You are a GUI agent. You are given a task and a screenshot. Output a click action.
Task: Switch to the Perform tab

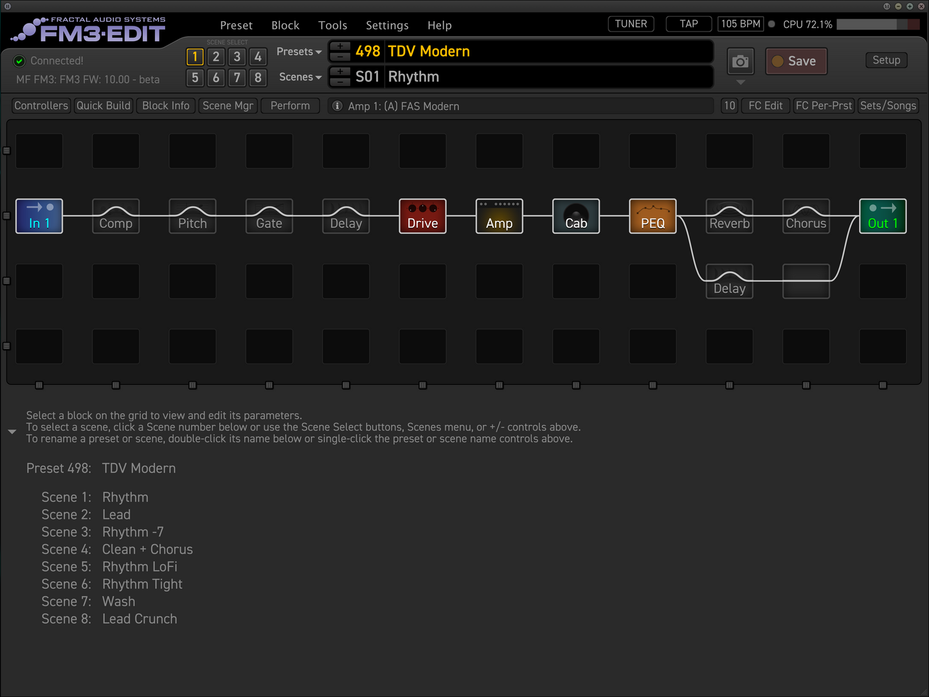tap(290, 105)
